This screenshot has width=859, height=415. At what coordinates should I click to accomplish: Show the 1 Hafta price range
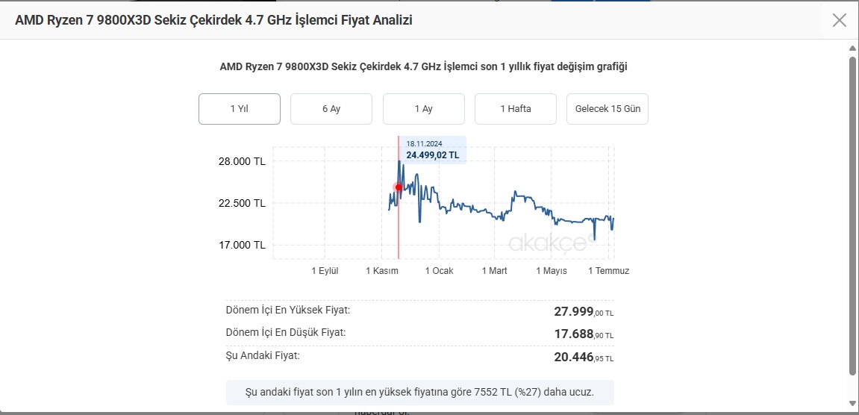(x=516, y=109)
